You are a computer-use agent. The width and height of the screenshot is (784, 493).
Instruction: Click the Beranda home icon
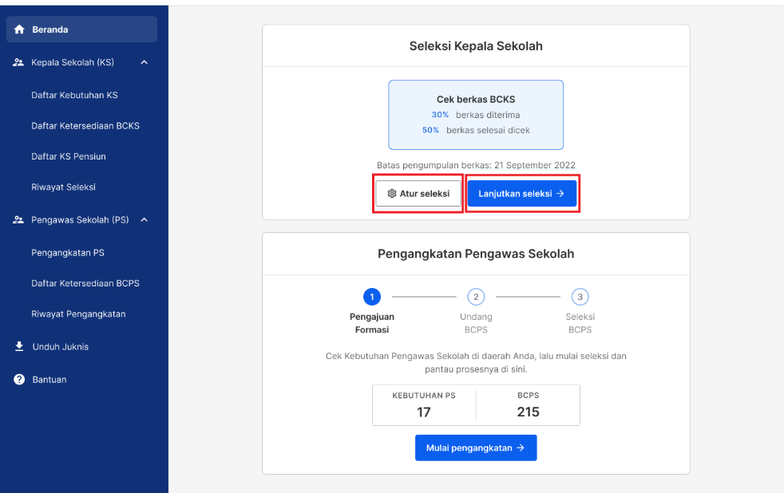pyautogui.click(x=19, y=30)
